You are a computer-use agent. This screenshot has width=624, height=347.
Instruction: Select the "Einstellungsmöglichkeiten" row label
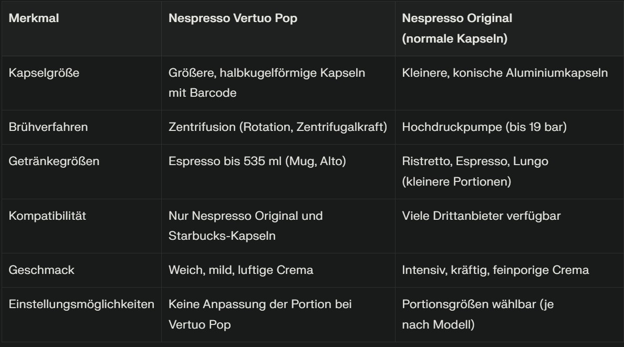81,304
